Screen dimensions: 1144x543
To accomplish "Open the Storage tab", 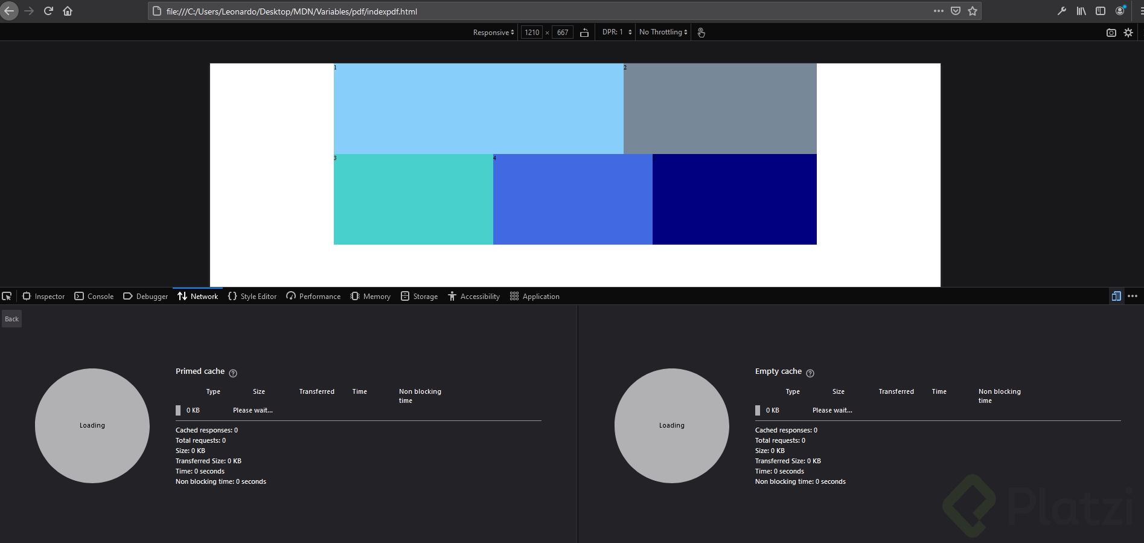I will pos(420,296).
